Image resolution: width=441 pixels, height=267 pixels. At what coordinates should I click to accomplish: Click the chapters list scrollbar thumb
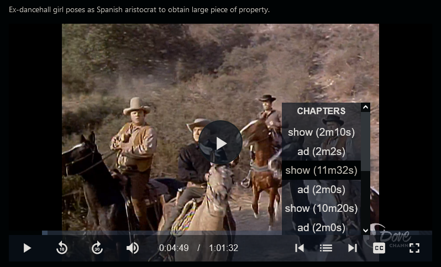pos(365,141)
